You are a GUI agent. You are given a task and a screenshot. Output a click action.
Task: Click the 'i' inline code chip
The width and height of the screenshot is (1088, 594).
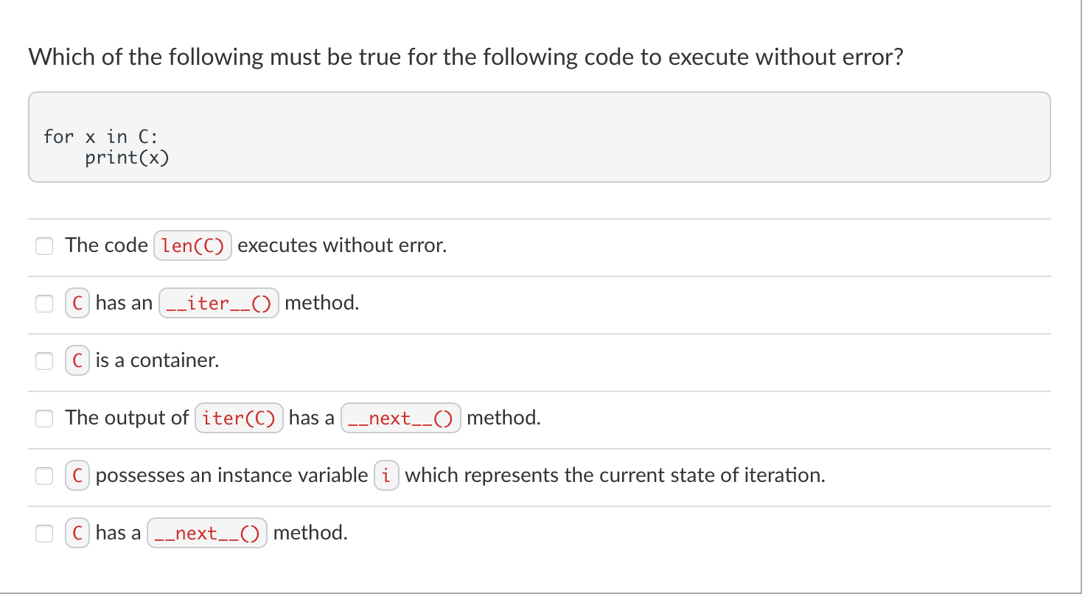pos(386,475)
